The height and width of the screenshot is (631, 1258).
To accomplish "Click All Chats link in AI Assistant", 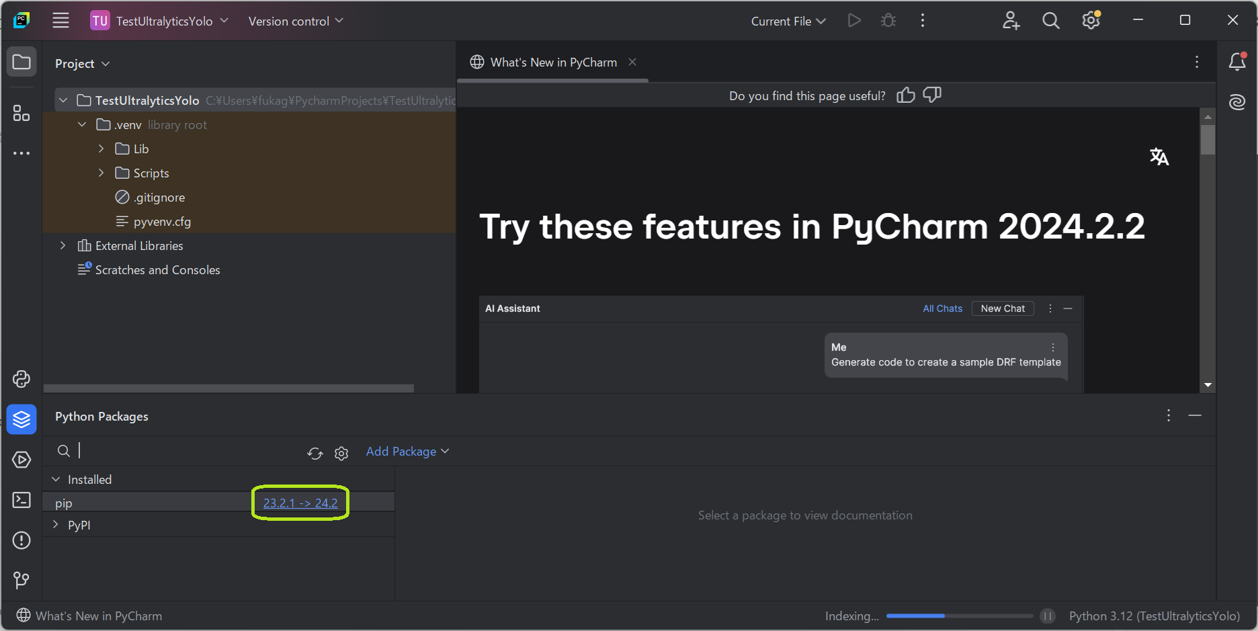I will click(x=942, y=308).
